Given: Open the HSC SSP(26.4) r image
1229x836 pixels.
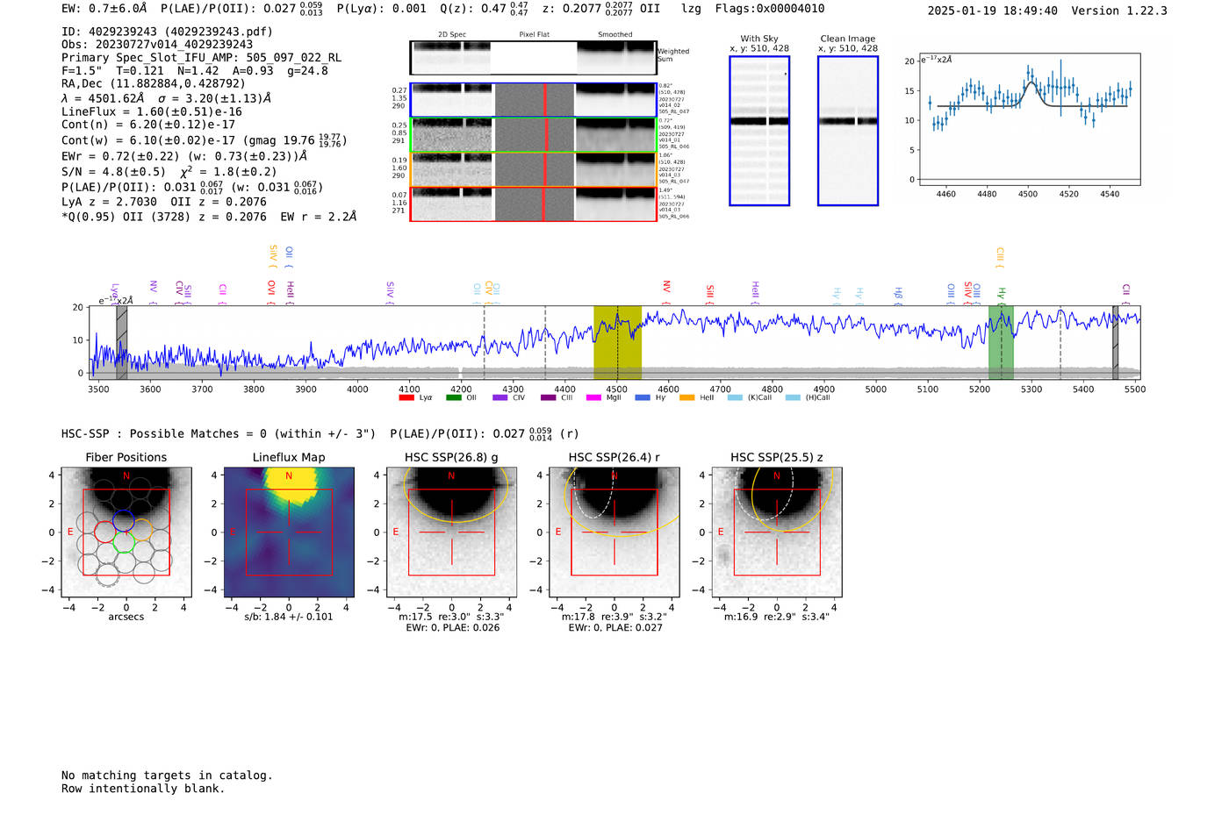Looking at the screenshot, I should (614, 532).
